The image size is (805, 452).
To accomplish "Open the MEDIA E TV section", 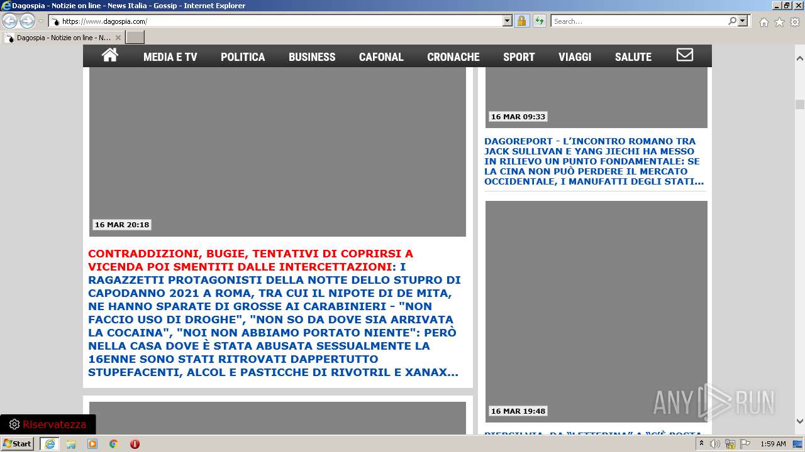I will [x=170, y=56].
